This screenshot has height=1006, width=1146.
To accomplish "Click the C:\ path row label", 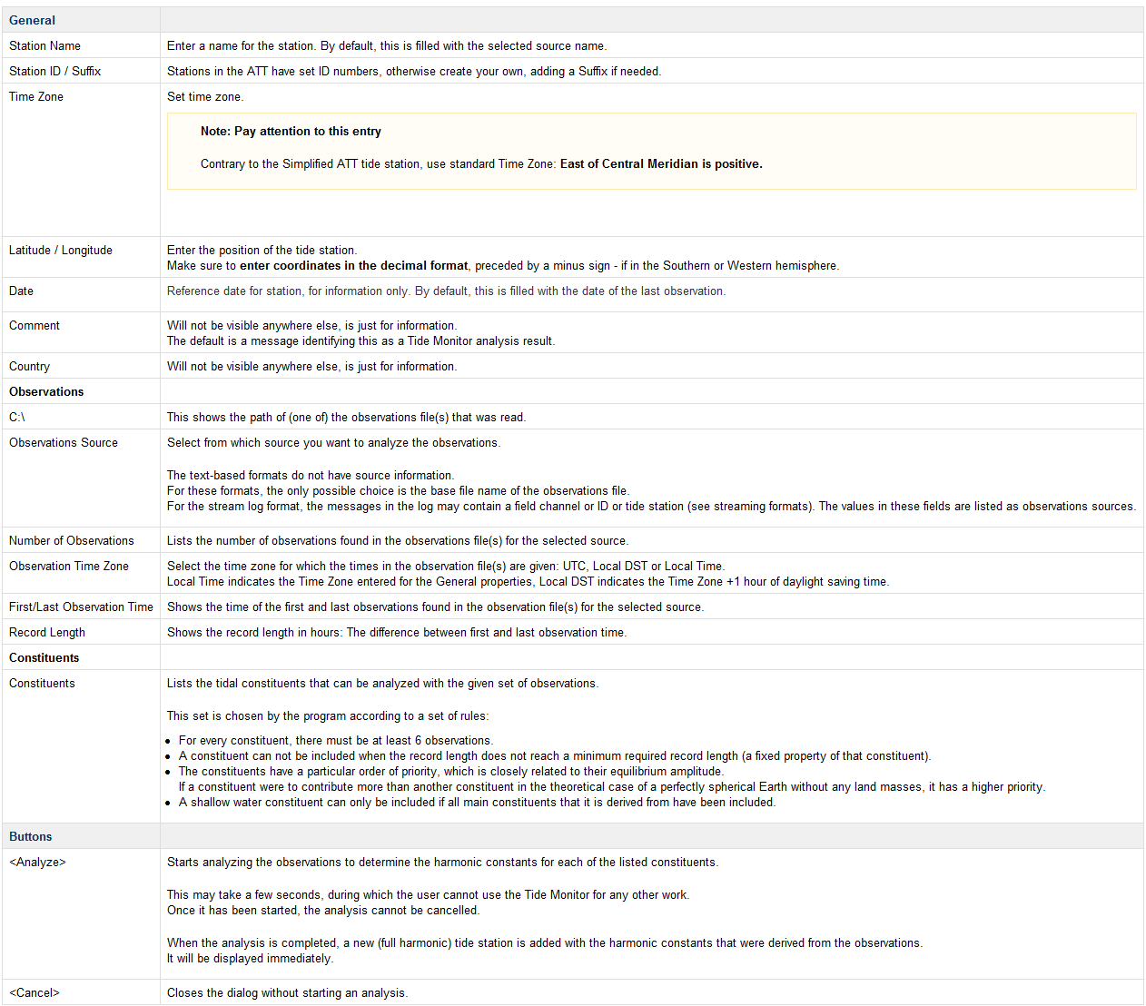I will point(17,417).
